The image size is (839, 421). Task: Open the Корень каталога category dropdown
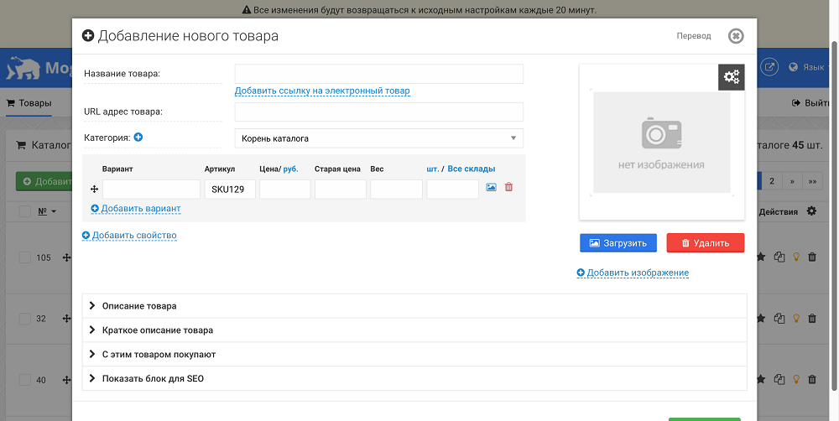(x=379, y=138)
